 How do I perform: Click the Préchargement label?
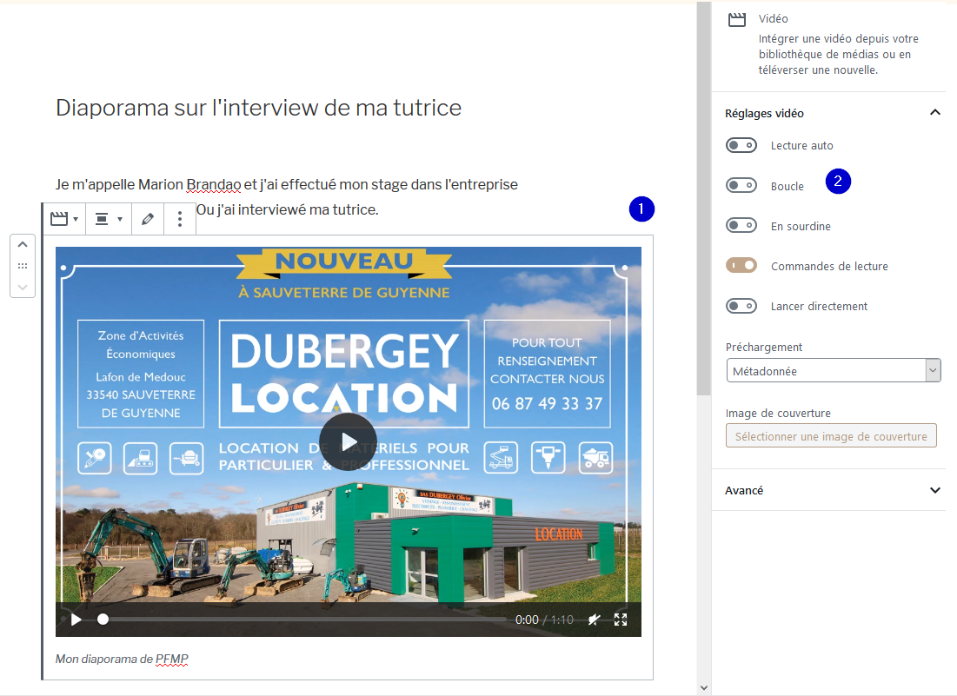(763, 347)
